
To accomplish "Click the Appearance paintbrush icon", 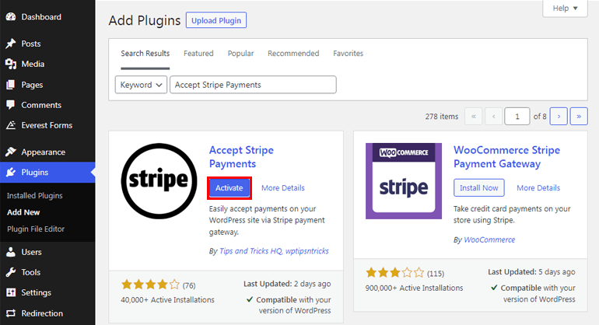I will point(11,152).
